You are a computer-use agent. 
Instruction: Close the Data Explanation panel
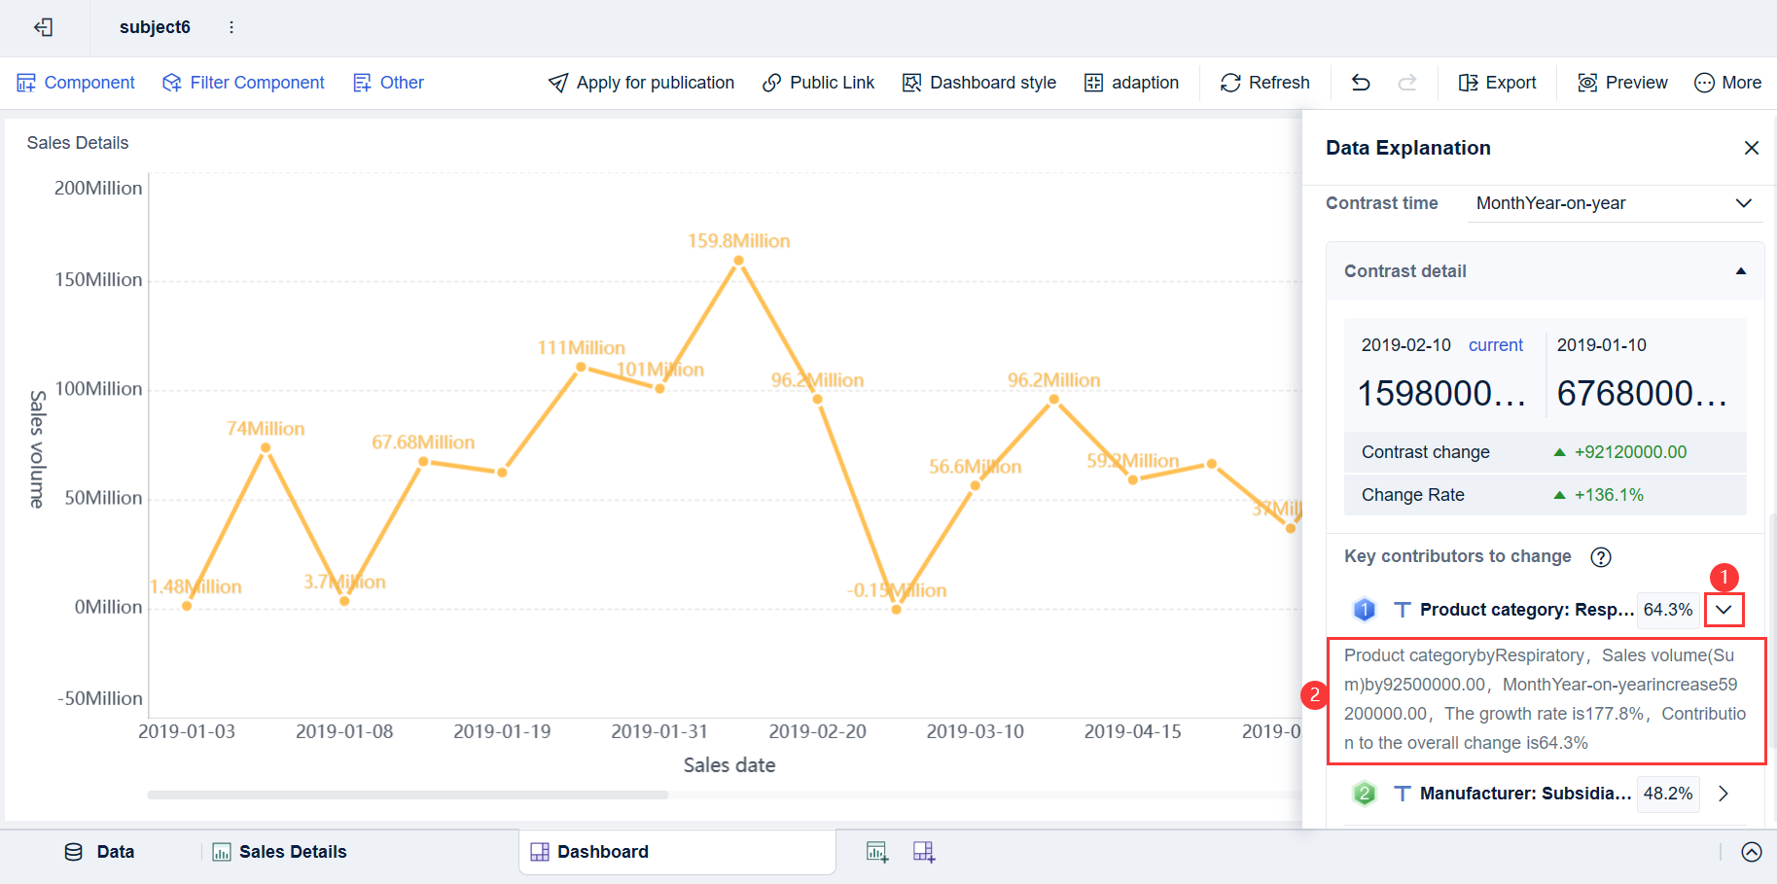point(1752,148)
